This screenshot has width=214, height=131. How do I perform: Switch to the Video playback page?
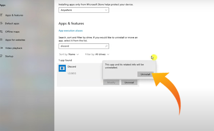[13, 48]
